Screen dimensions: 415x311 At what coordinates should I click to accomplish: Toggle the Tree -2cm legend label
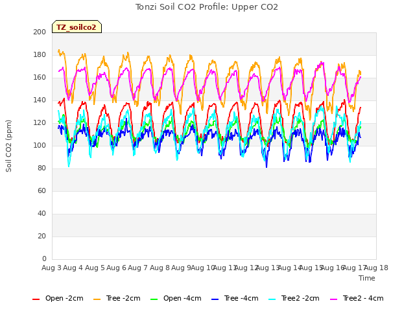pos(123,298)
